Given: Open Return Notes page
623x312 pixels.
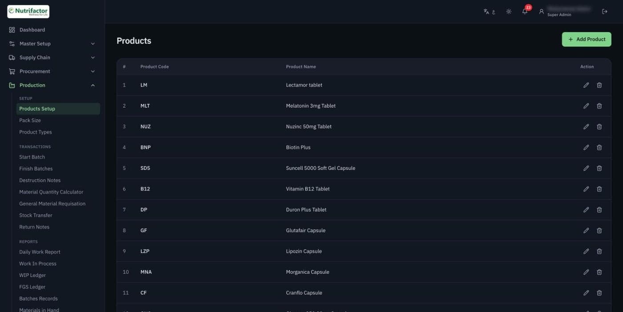Looking at the screenshot, I should 34,227.
